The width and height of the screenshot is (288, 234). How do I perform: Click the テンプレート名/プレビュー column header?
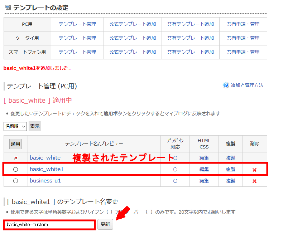[x=94, y=144]
